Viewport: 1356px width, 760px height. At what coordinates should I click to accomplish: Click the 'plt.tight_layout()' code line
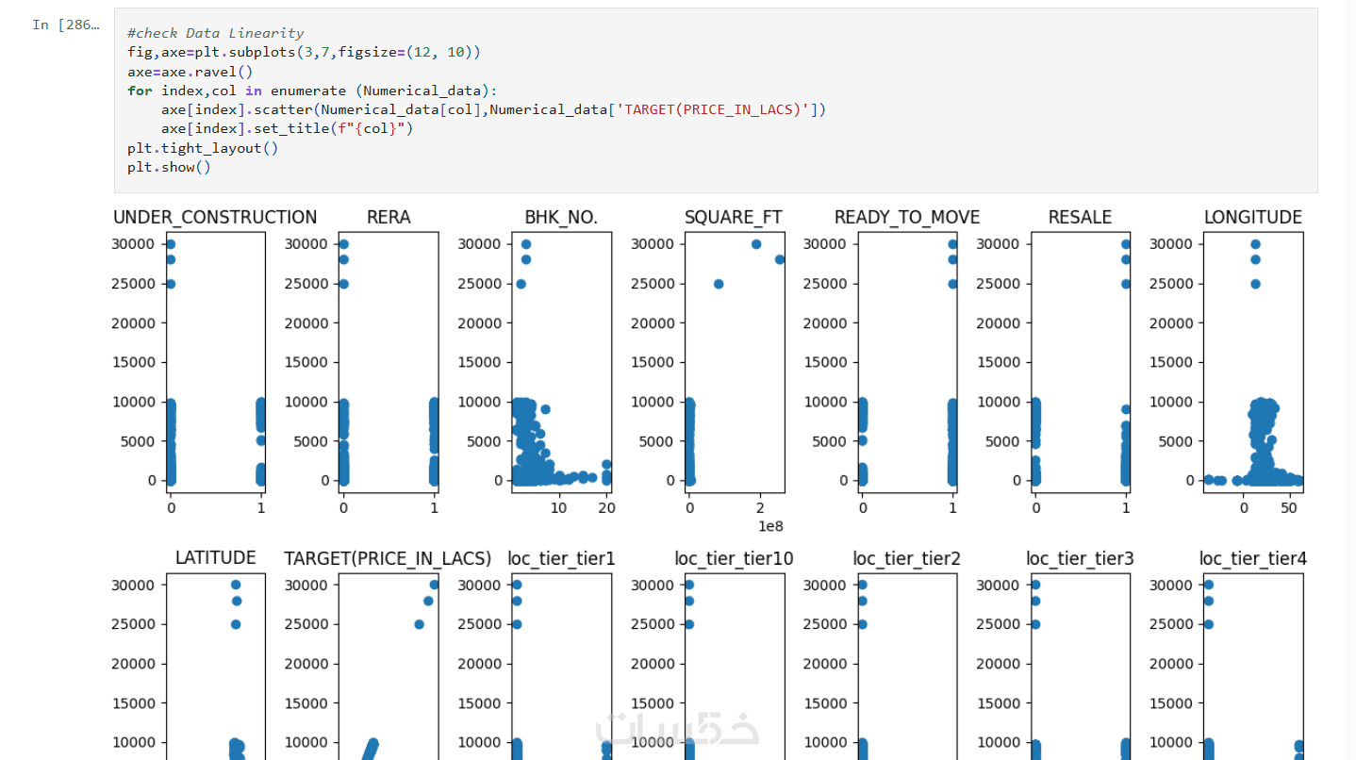pyautogui.click(x=203, y=148)
